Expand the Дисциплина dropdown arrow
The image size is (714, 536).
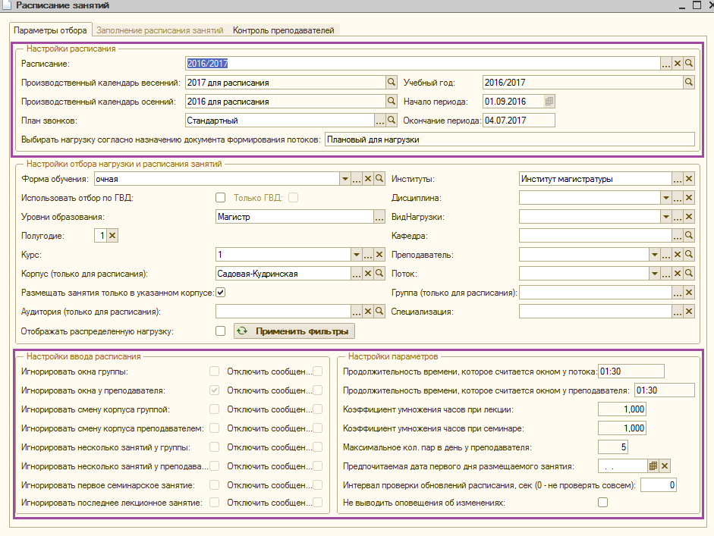click(x=665, y=198)
